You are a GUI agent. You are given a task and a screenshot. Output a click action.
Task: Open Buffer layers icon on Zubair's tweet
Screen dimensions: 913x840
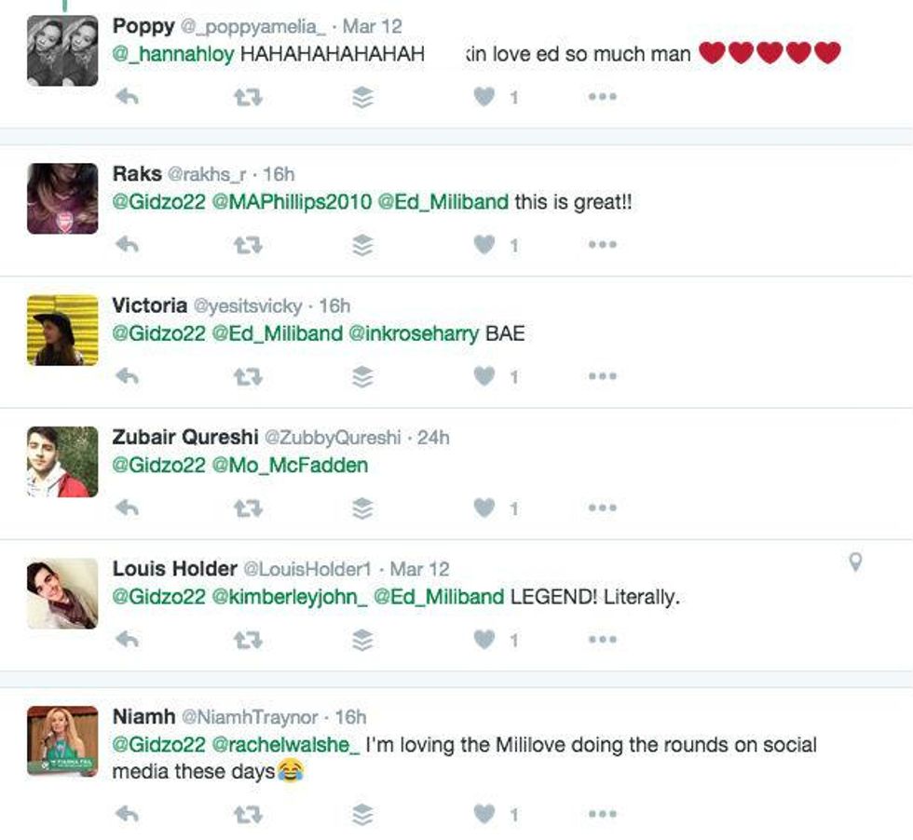tap(362, 508)
